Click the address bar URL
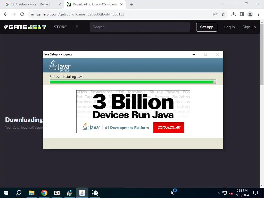 click(x=80, y=14)
